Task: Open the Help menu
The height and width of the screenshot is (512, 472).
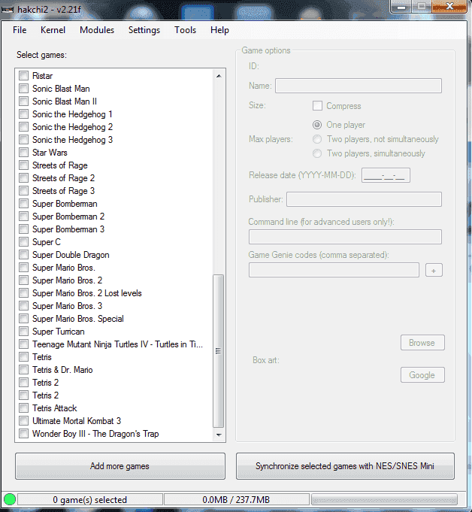Action: 219,30
